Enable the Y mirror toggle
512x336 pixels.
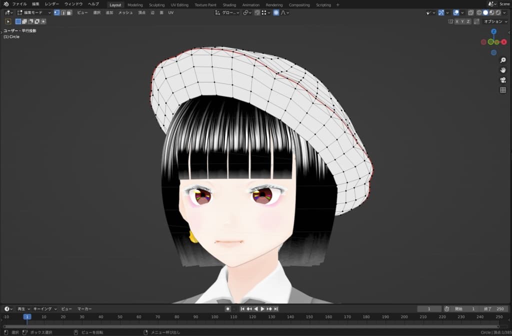point(462,21)
